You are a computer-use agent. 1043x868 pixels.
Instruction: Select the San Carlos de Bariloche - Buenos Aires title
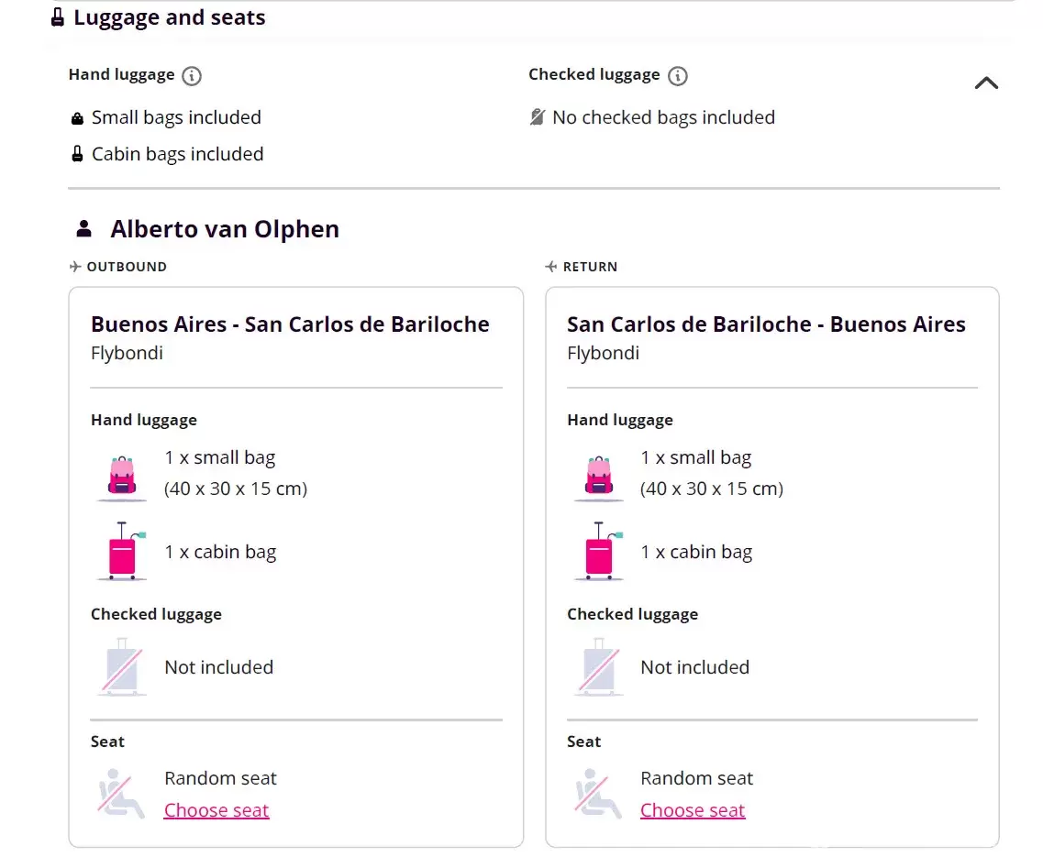[x=766, y=324]
